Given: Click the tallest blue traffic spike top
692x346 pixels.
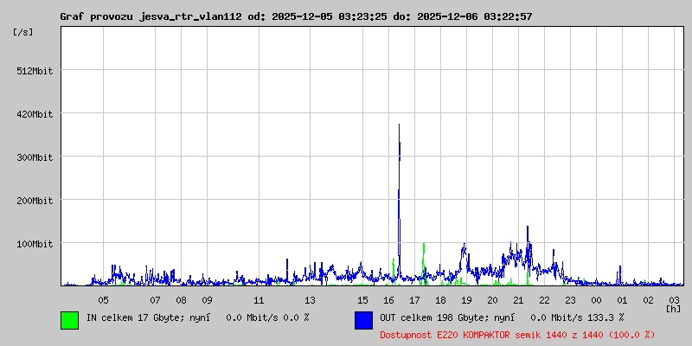Looking at the screenshot, I should pos(399,125).
